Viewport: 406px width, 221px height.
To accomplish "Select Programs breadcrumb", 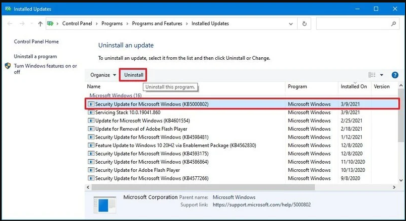I will pyautogui.click(x=112, y=24).
